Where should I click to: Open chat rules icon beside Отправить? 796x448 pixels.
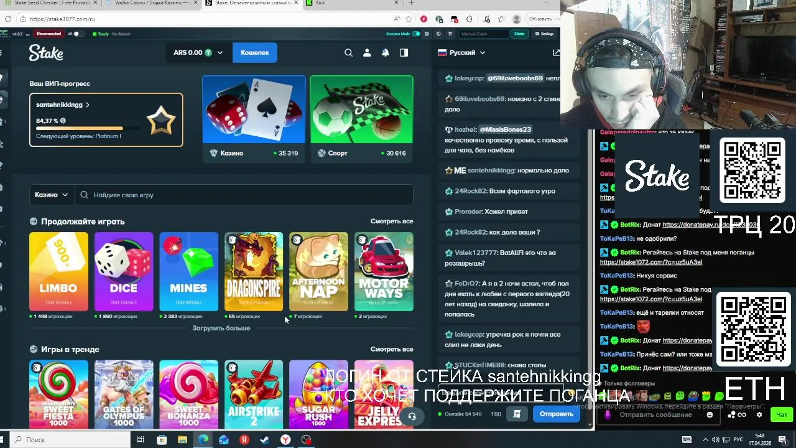tap(517, 414)
